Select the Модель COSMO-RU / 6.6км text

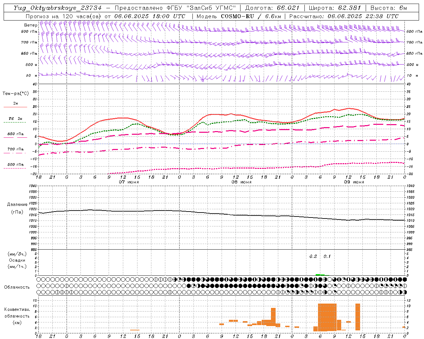coord(238,16)
